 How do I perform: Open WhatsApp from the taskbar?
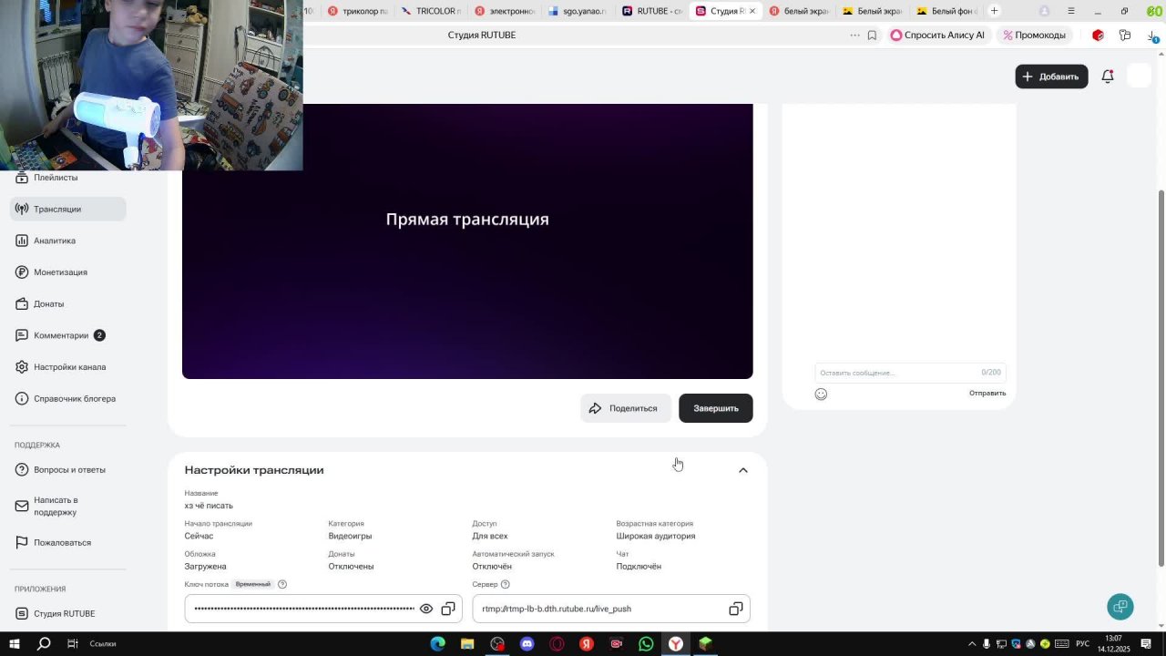pos(646,643)
